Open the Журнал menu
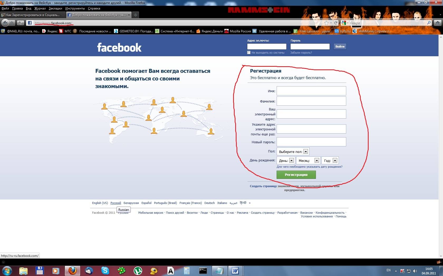Screen dimensions: 443x276 [40, 8]
